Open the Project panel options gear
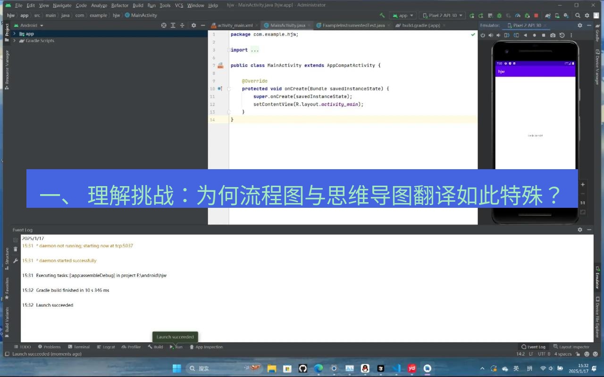Image resolution: width=604 pixels, height=377 pixels. click(193, 25)
